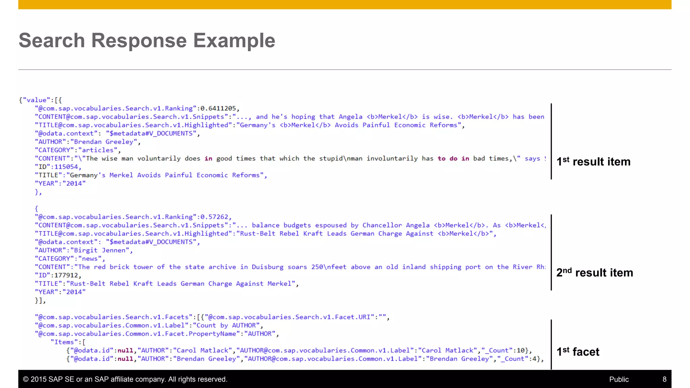Click the "CATEGORY":"articles" line

pos(77,150)
